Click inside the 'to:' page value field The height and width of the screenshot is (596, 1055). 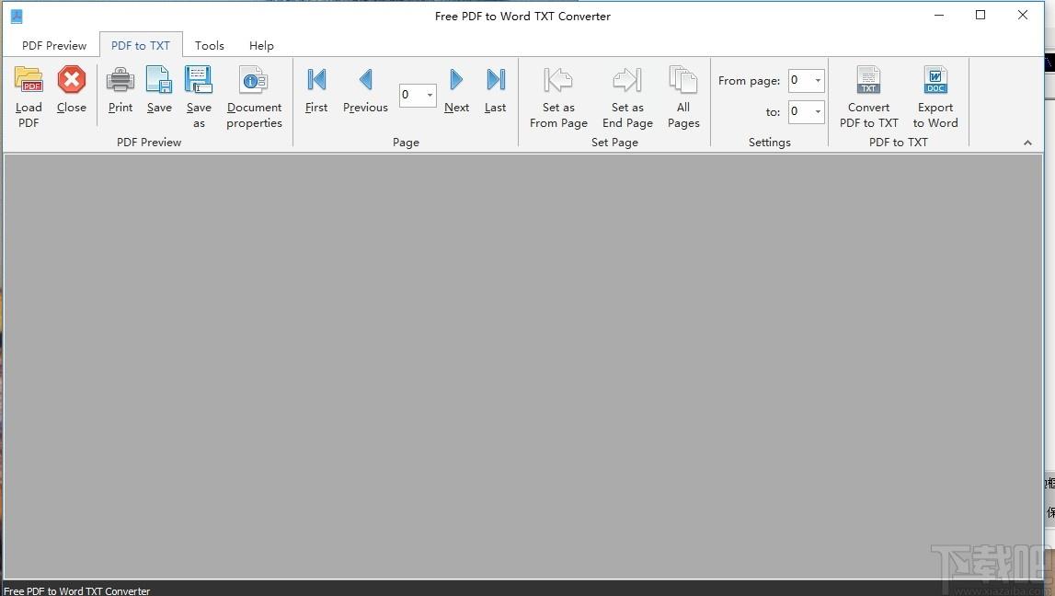800,111
